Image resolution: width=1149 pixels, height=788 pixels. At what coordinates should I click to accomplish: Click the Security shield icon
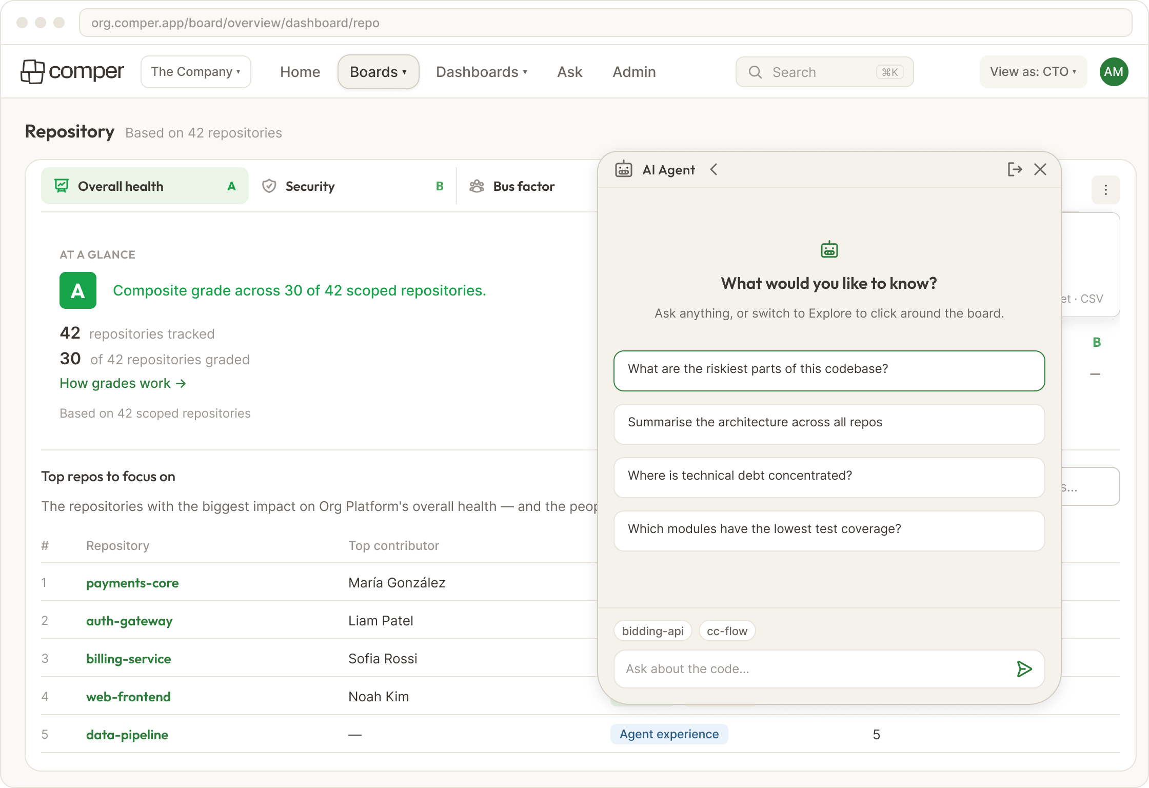269,186
